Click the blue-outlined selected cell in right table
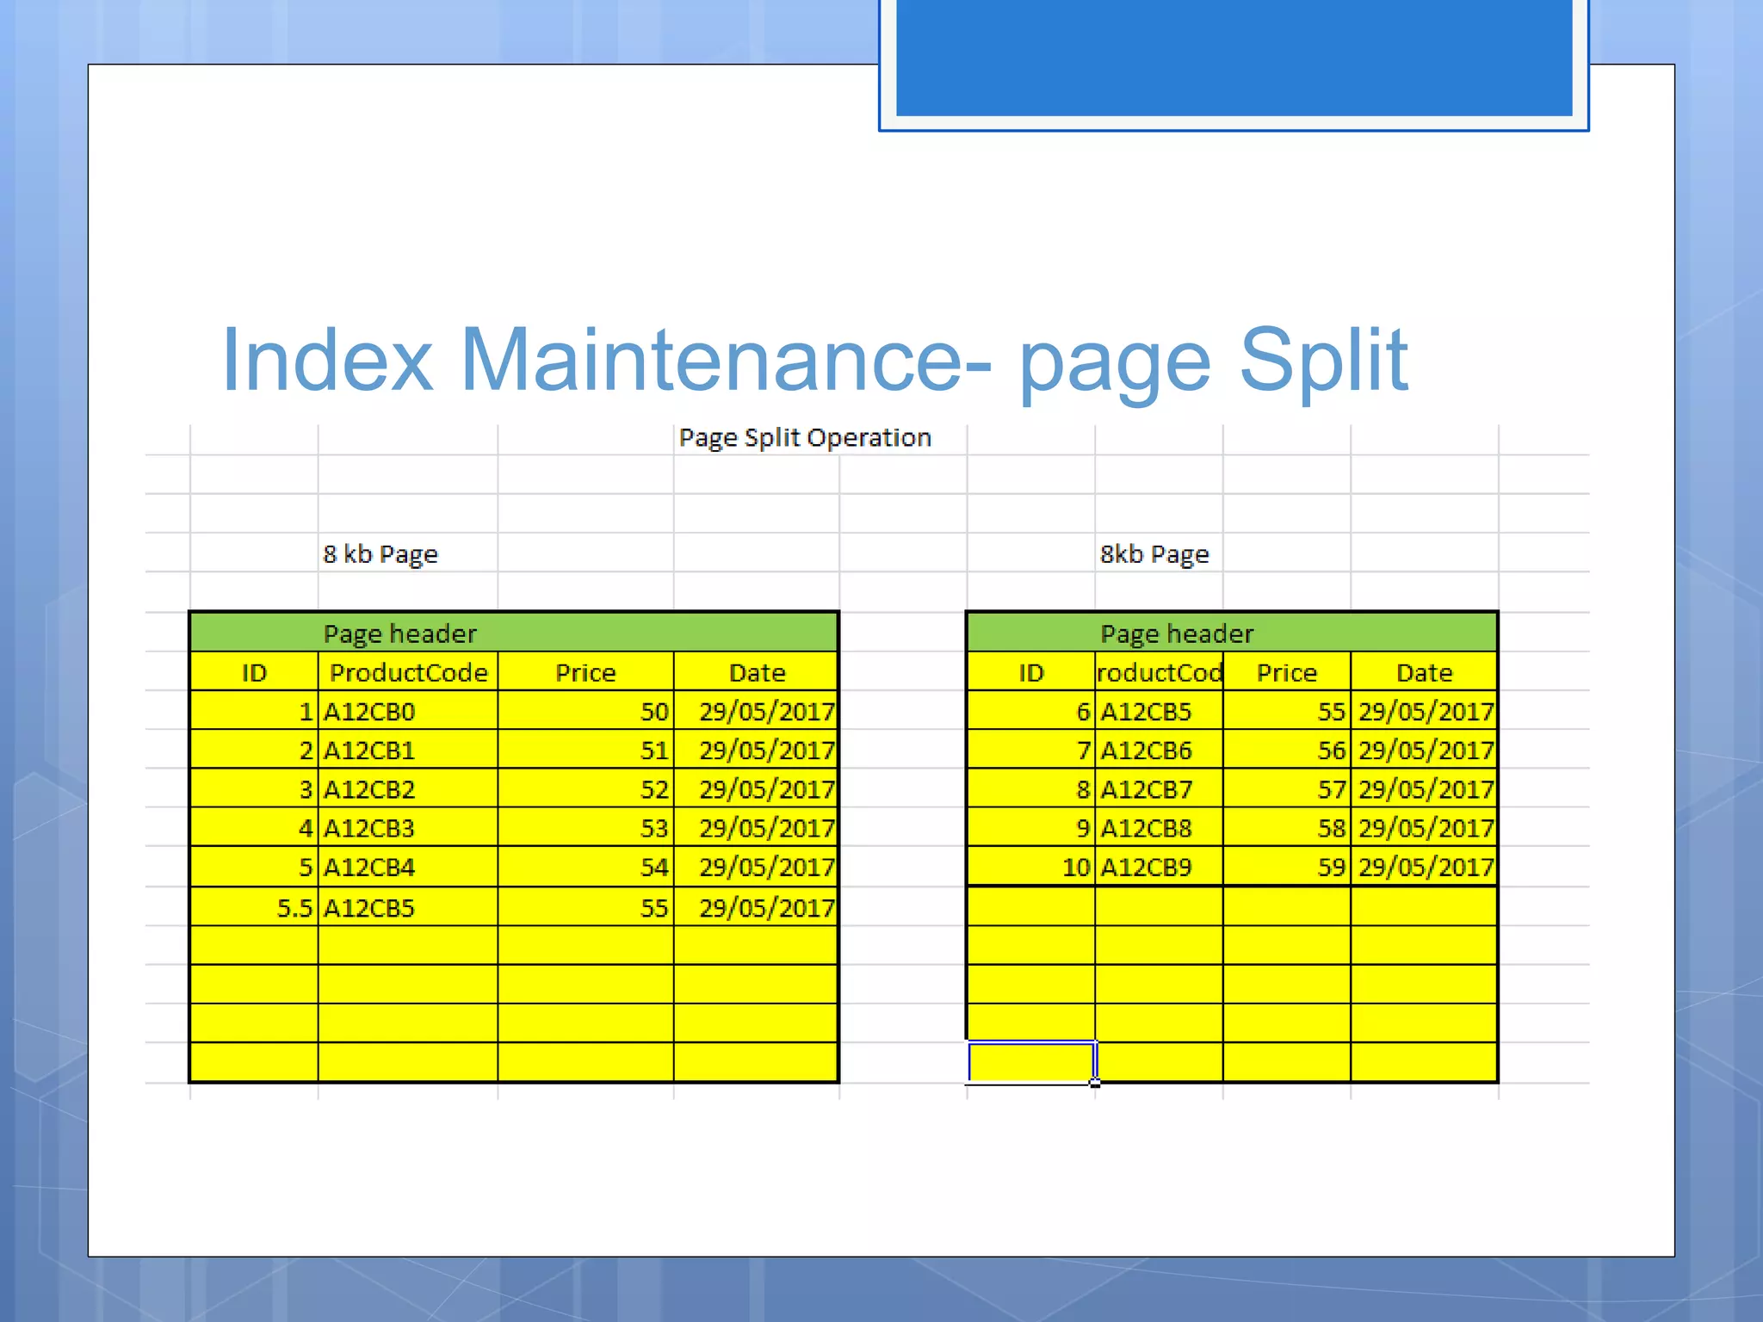 [1031, 1062]
